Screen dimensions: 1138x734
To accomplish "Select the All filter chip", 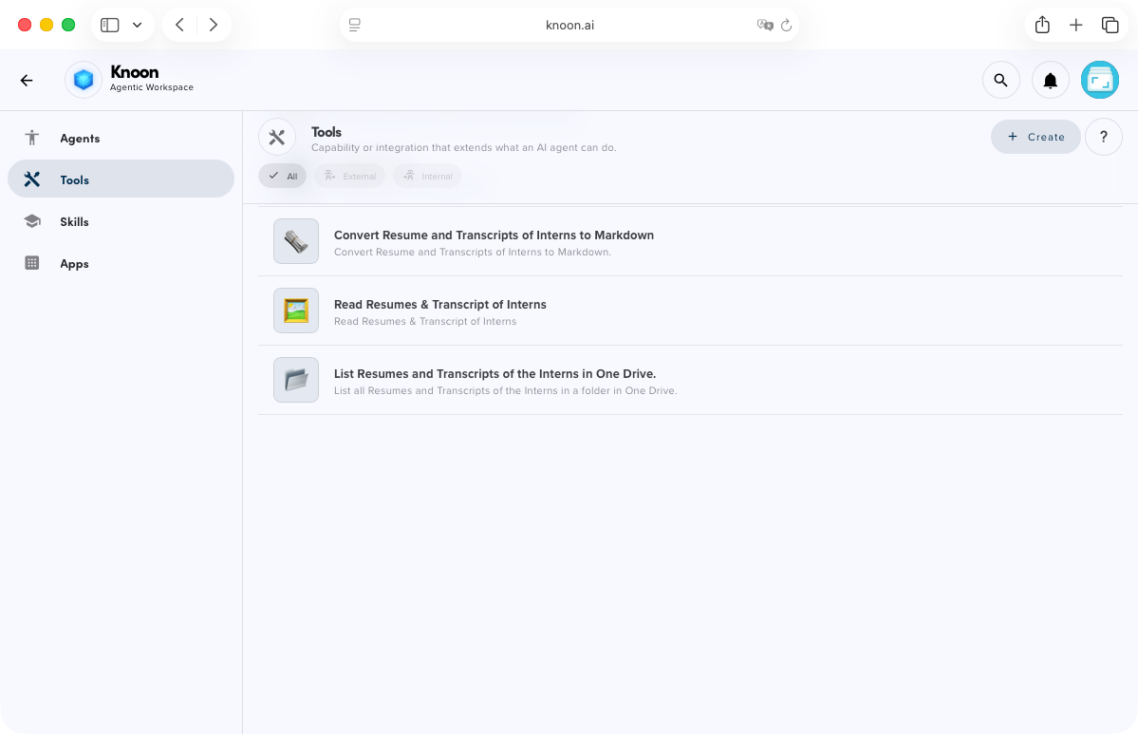I will (283, 176).
